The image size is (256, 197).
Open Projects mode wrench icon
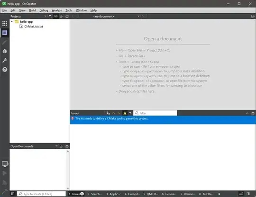[5, 60]
